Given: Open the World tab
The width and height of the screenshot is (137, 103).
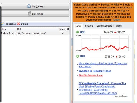Looking at the screenshot, I should click(119, 26).
